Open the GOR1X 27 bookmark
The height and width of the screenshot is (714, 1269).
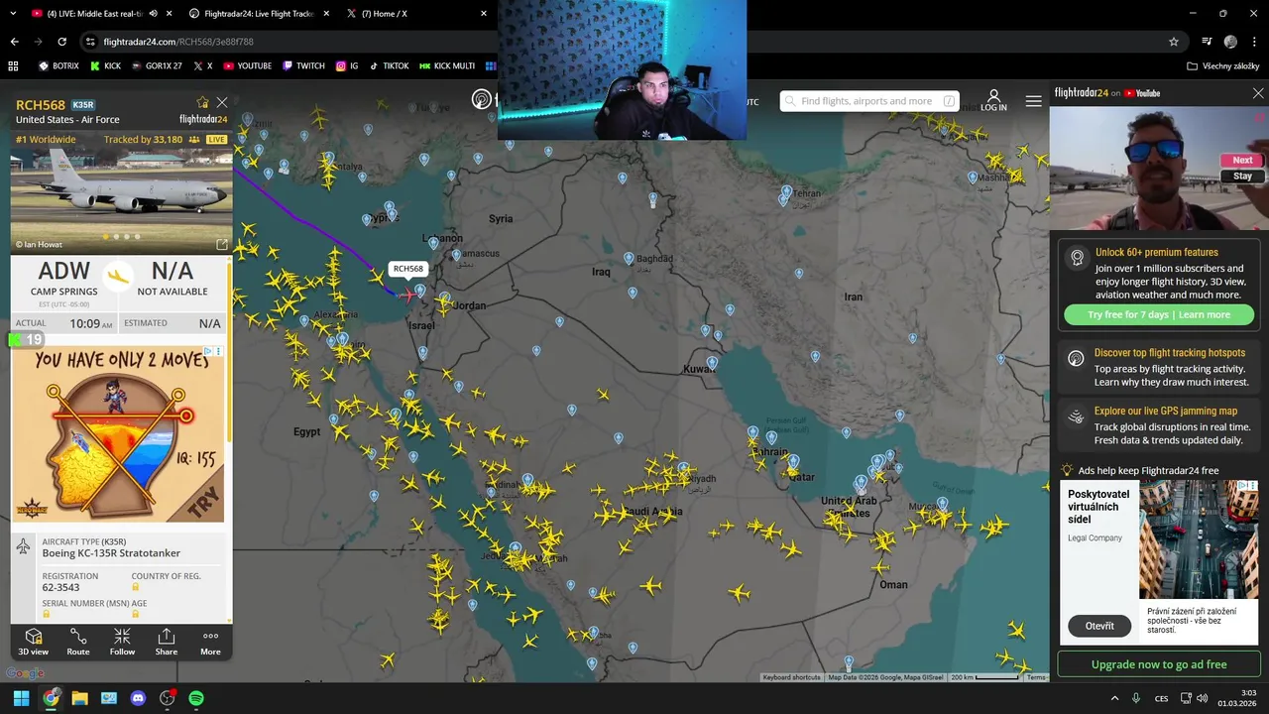(x=156, y=65)
